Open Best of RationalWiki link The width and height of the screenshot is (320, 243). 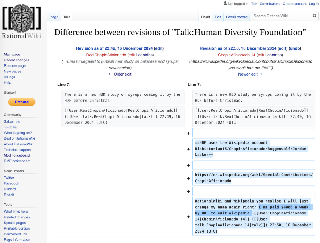click(x=19, y=138)
